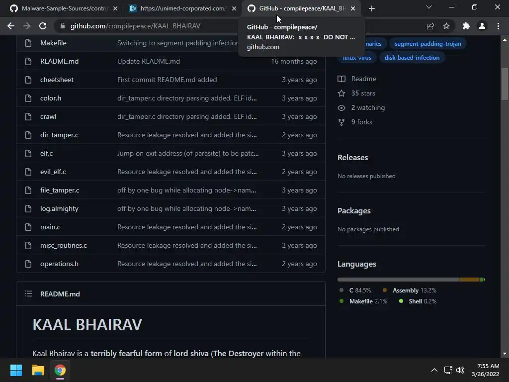Open log.almighty file
This screenshot has width=509, height=382.
(60, 208)
